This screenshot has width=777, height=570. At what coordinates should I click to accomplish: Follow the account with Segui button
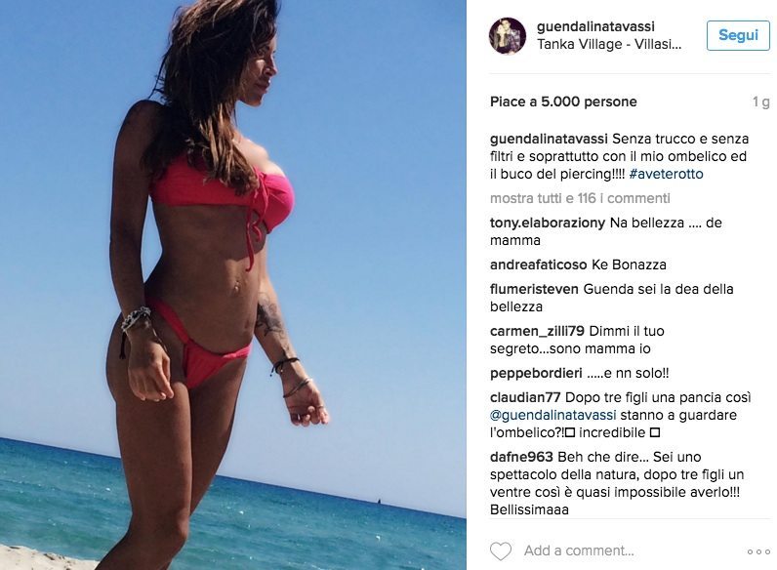coord(738,35)
